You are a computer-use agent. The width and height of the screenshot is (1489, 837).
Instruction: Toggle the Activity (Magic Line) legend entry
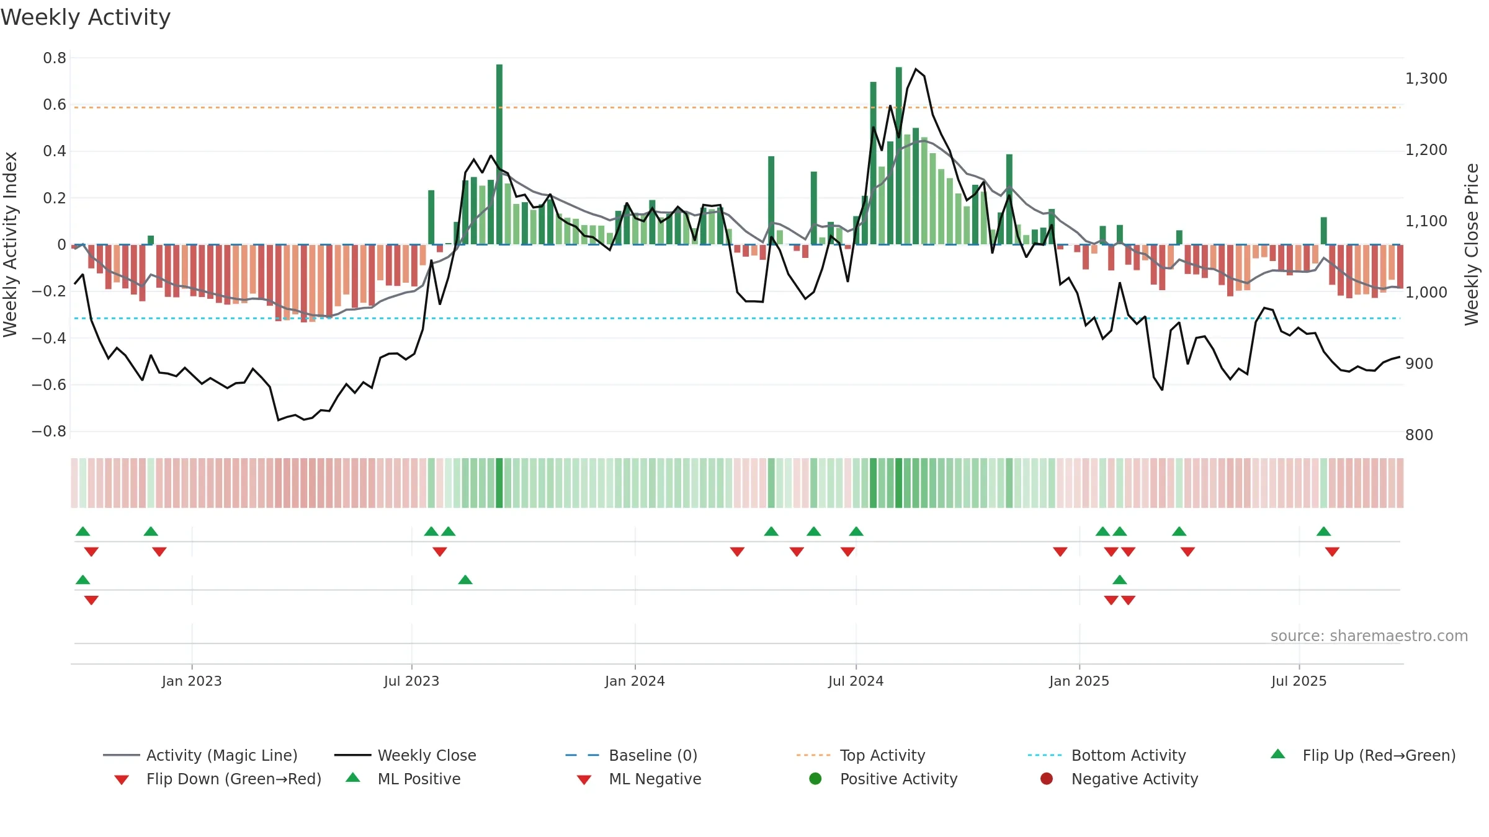pyautogui.click(x=200, y=755)
